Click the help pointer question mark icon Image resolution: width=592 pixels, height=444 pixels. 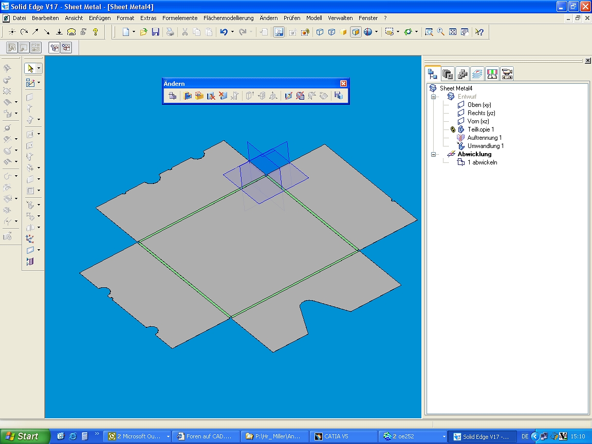479,32
